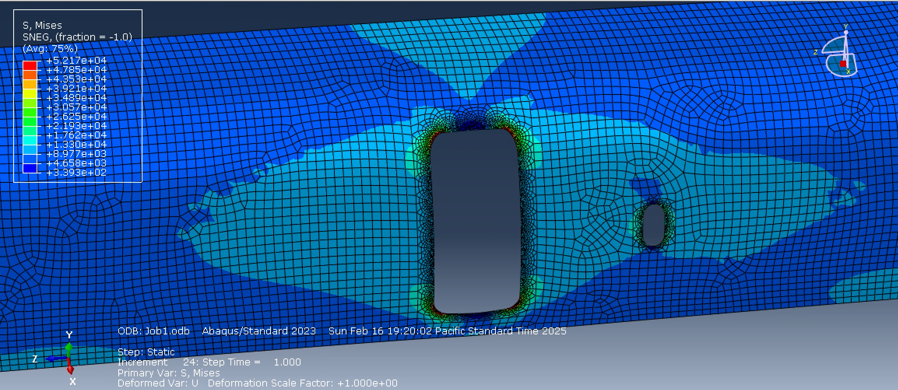Click the S, Mises legend title

(x=42, y=25)
